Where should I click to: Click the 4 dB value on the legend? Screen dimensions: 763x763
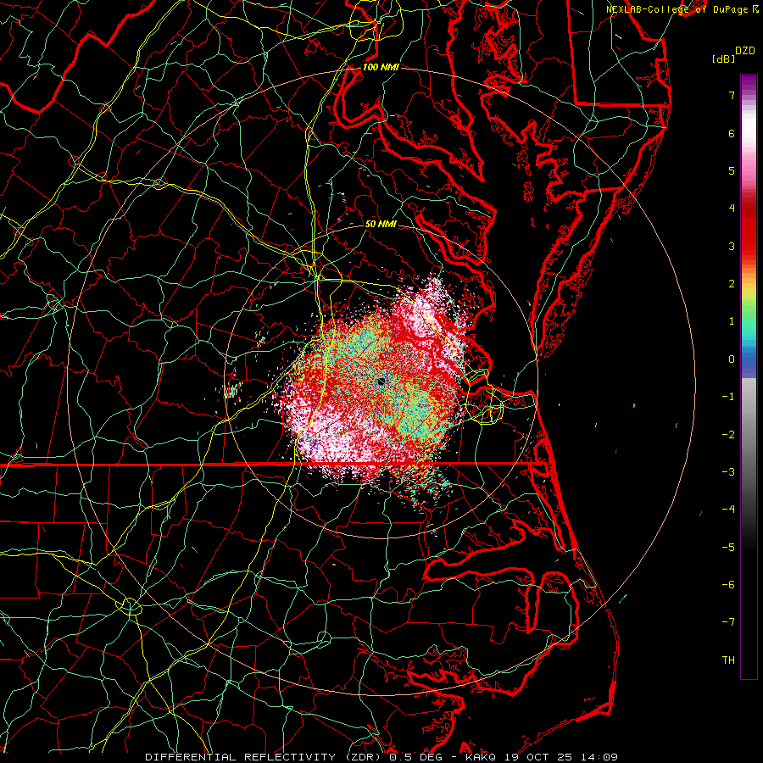point(732,209)
